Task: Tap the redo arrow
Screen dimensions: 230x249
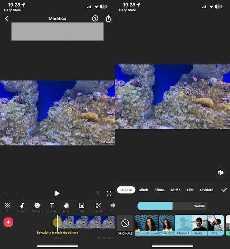Action: pos(15,194)
